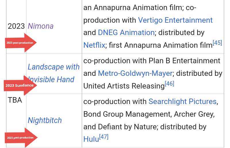Click the Netflix distributor link
This screenshot has height=148, width=230.
tap(94, 45)
